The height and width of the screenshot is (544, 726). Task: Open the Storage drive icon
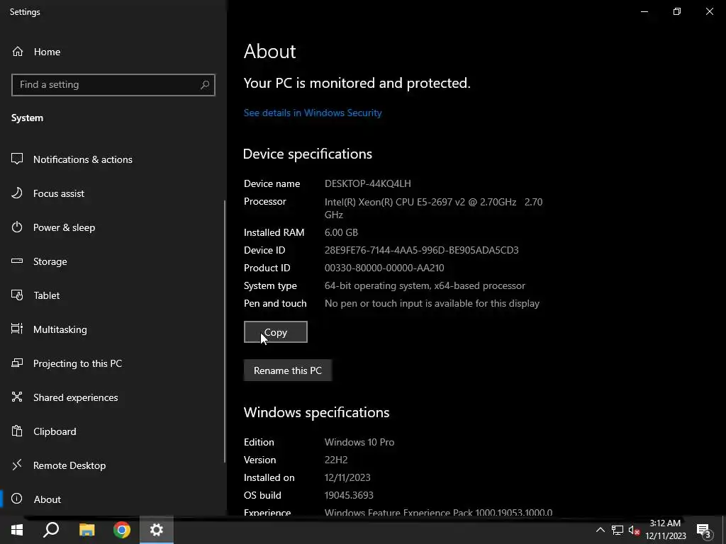tap(17, 261)
